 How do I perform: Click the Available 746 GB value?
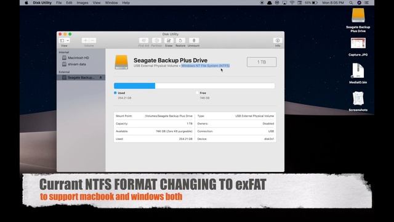point(174,131)
